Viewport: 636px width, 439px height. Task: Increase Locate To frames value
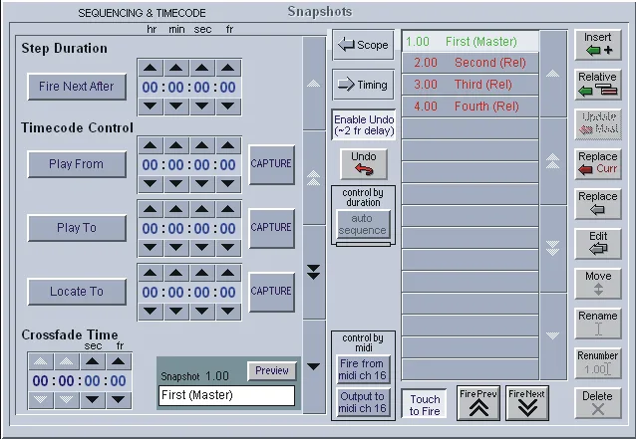228,274
